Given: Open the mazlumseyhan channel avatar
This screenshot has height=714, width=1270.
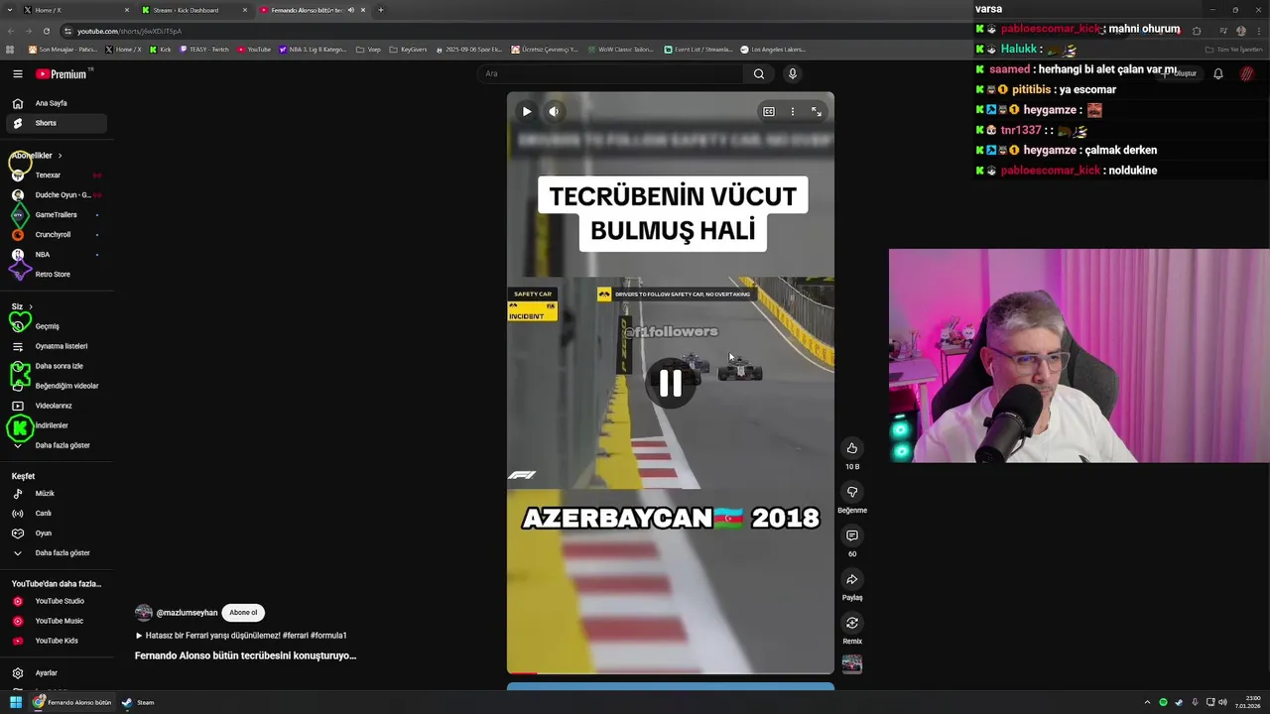Looking at the screenshot, I should pyautogui.click(x=144, y=613).
